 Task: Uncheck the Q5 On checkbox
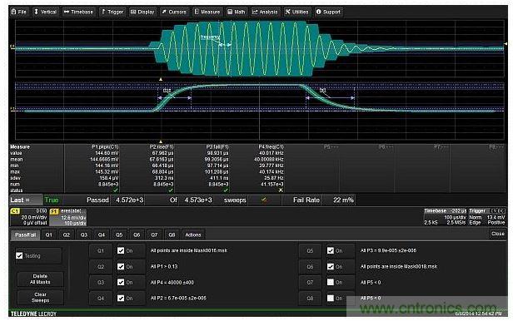pos(331,250)
